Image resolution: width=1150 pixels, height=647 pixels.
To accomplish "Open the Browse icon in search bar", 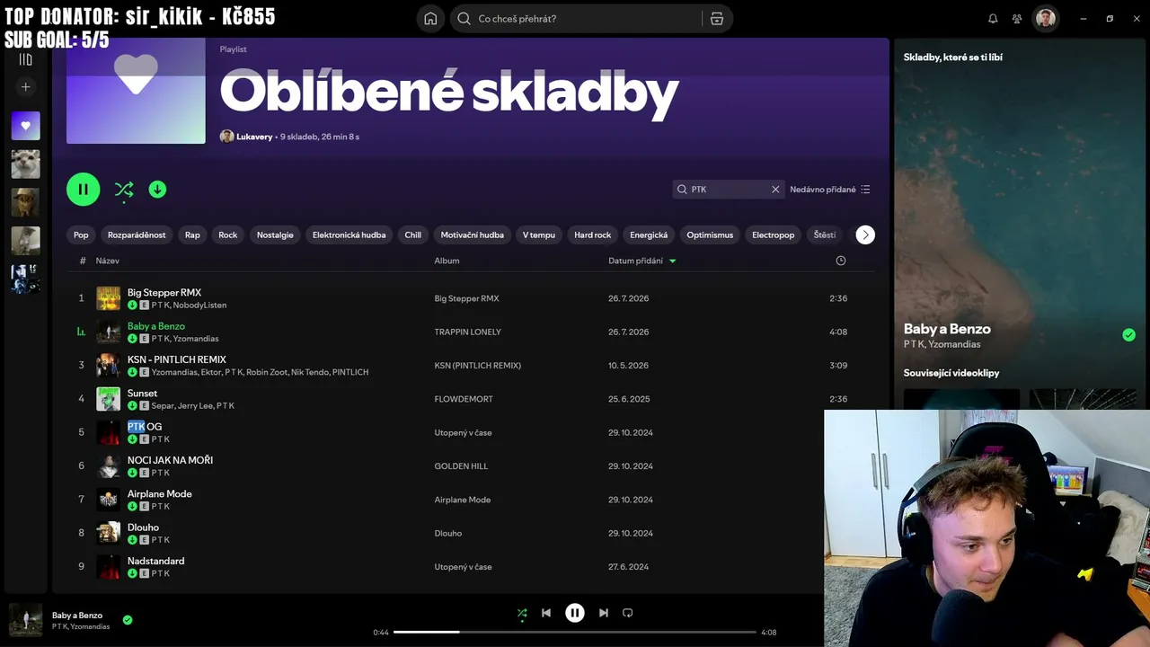I will pos(717,19).
